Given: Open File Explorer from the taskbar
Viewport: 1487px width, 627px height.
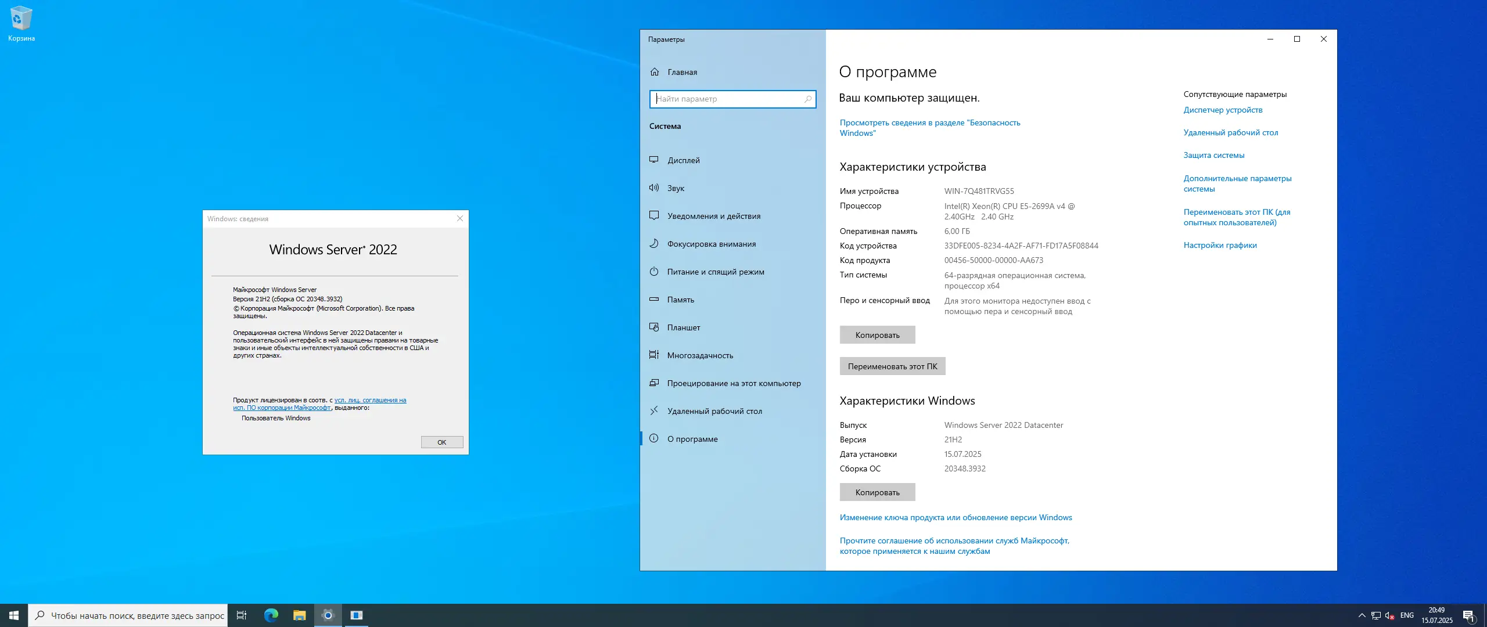Looking at the screenshot, I should (299, 615).
